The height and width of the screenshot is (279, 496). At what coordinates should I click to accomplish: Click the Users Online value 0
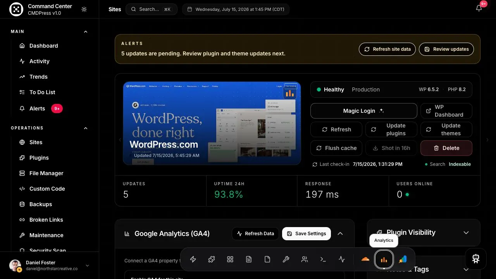[x=400, y=195]
